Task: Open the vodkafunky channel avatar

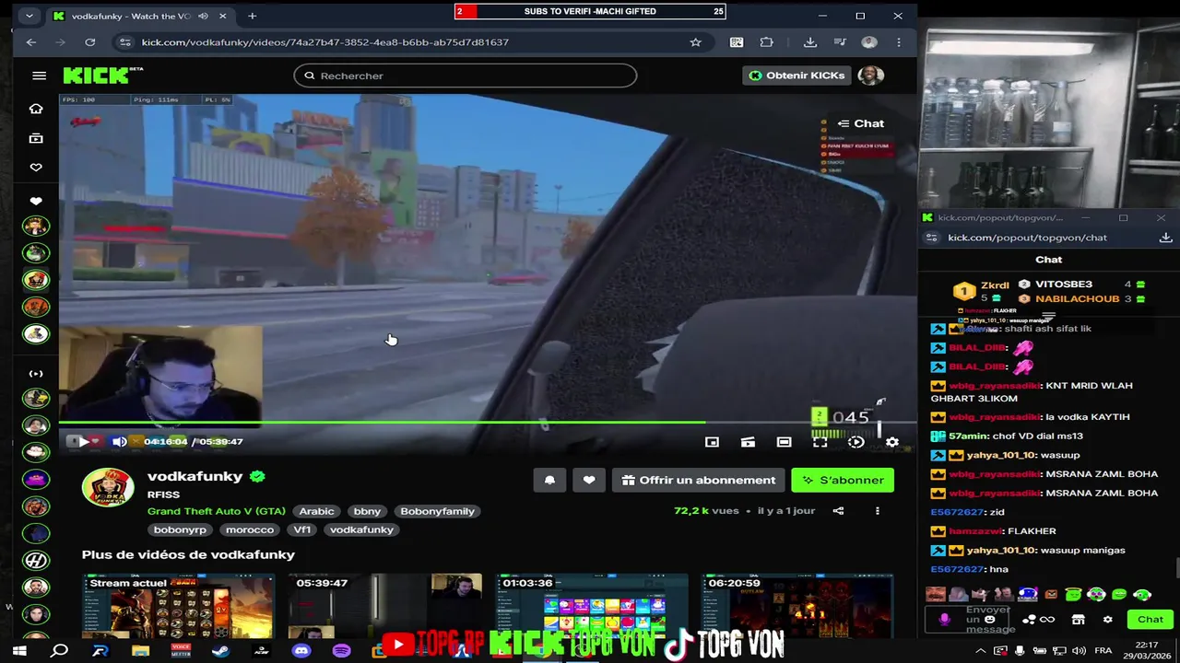Action: tap(108, 487)
